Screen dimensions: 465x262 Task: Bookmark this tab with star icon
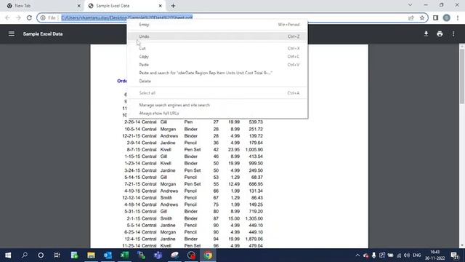tap(422, 17)
